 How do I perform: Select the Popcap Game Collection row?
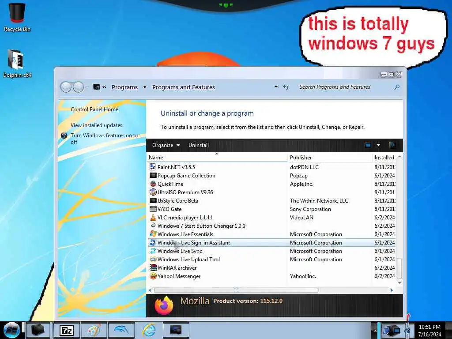tap(271, 175)
